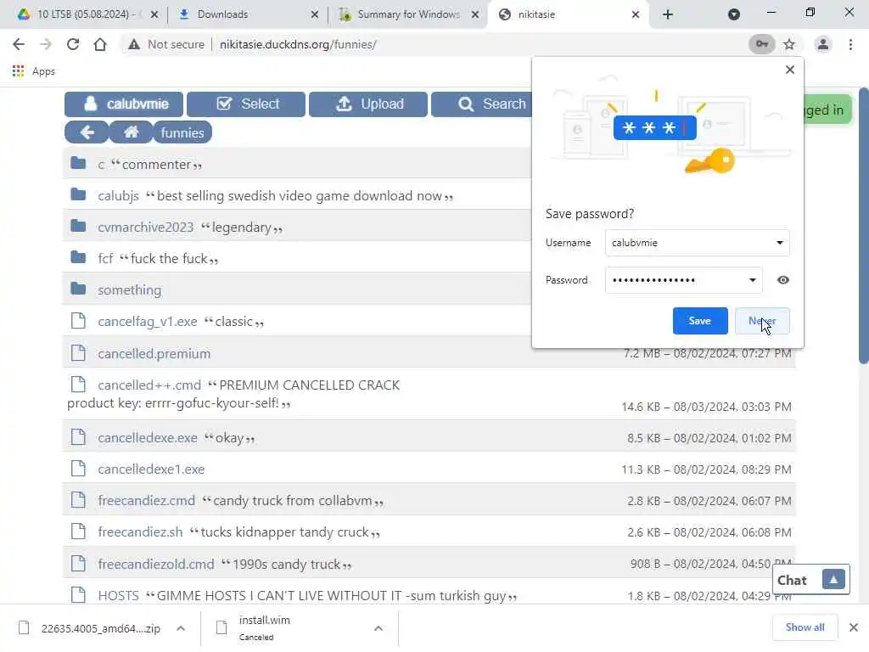
Task: Open the cancelledexe1.exe file link
Action: pyautogui.click(x=151, y=469)
